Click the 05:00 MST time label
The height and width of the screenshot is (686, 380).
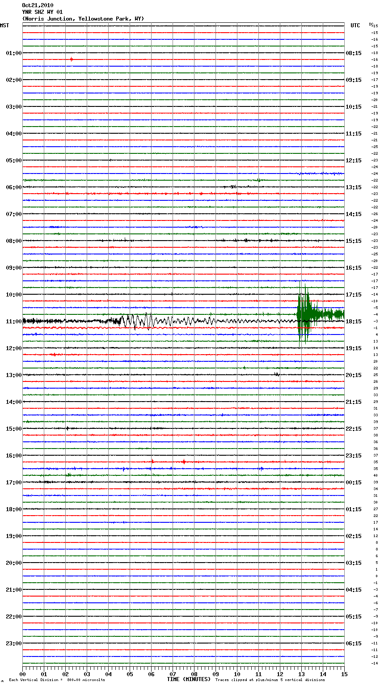point(14,161)
